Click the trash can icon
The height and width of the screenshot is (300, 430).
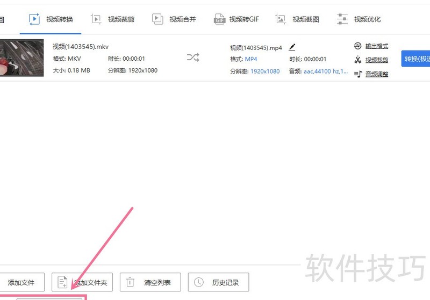(130, 282)
